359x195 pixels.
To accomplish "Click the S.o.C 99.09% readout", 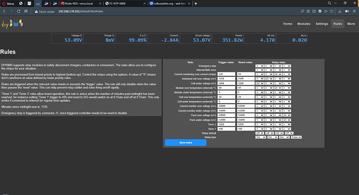I will (131, 38).
